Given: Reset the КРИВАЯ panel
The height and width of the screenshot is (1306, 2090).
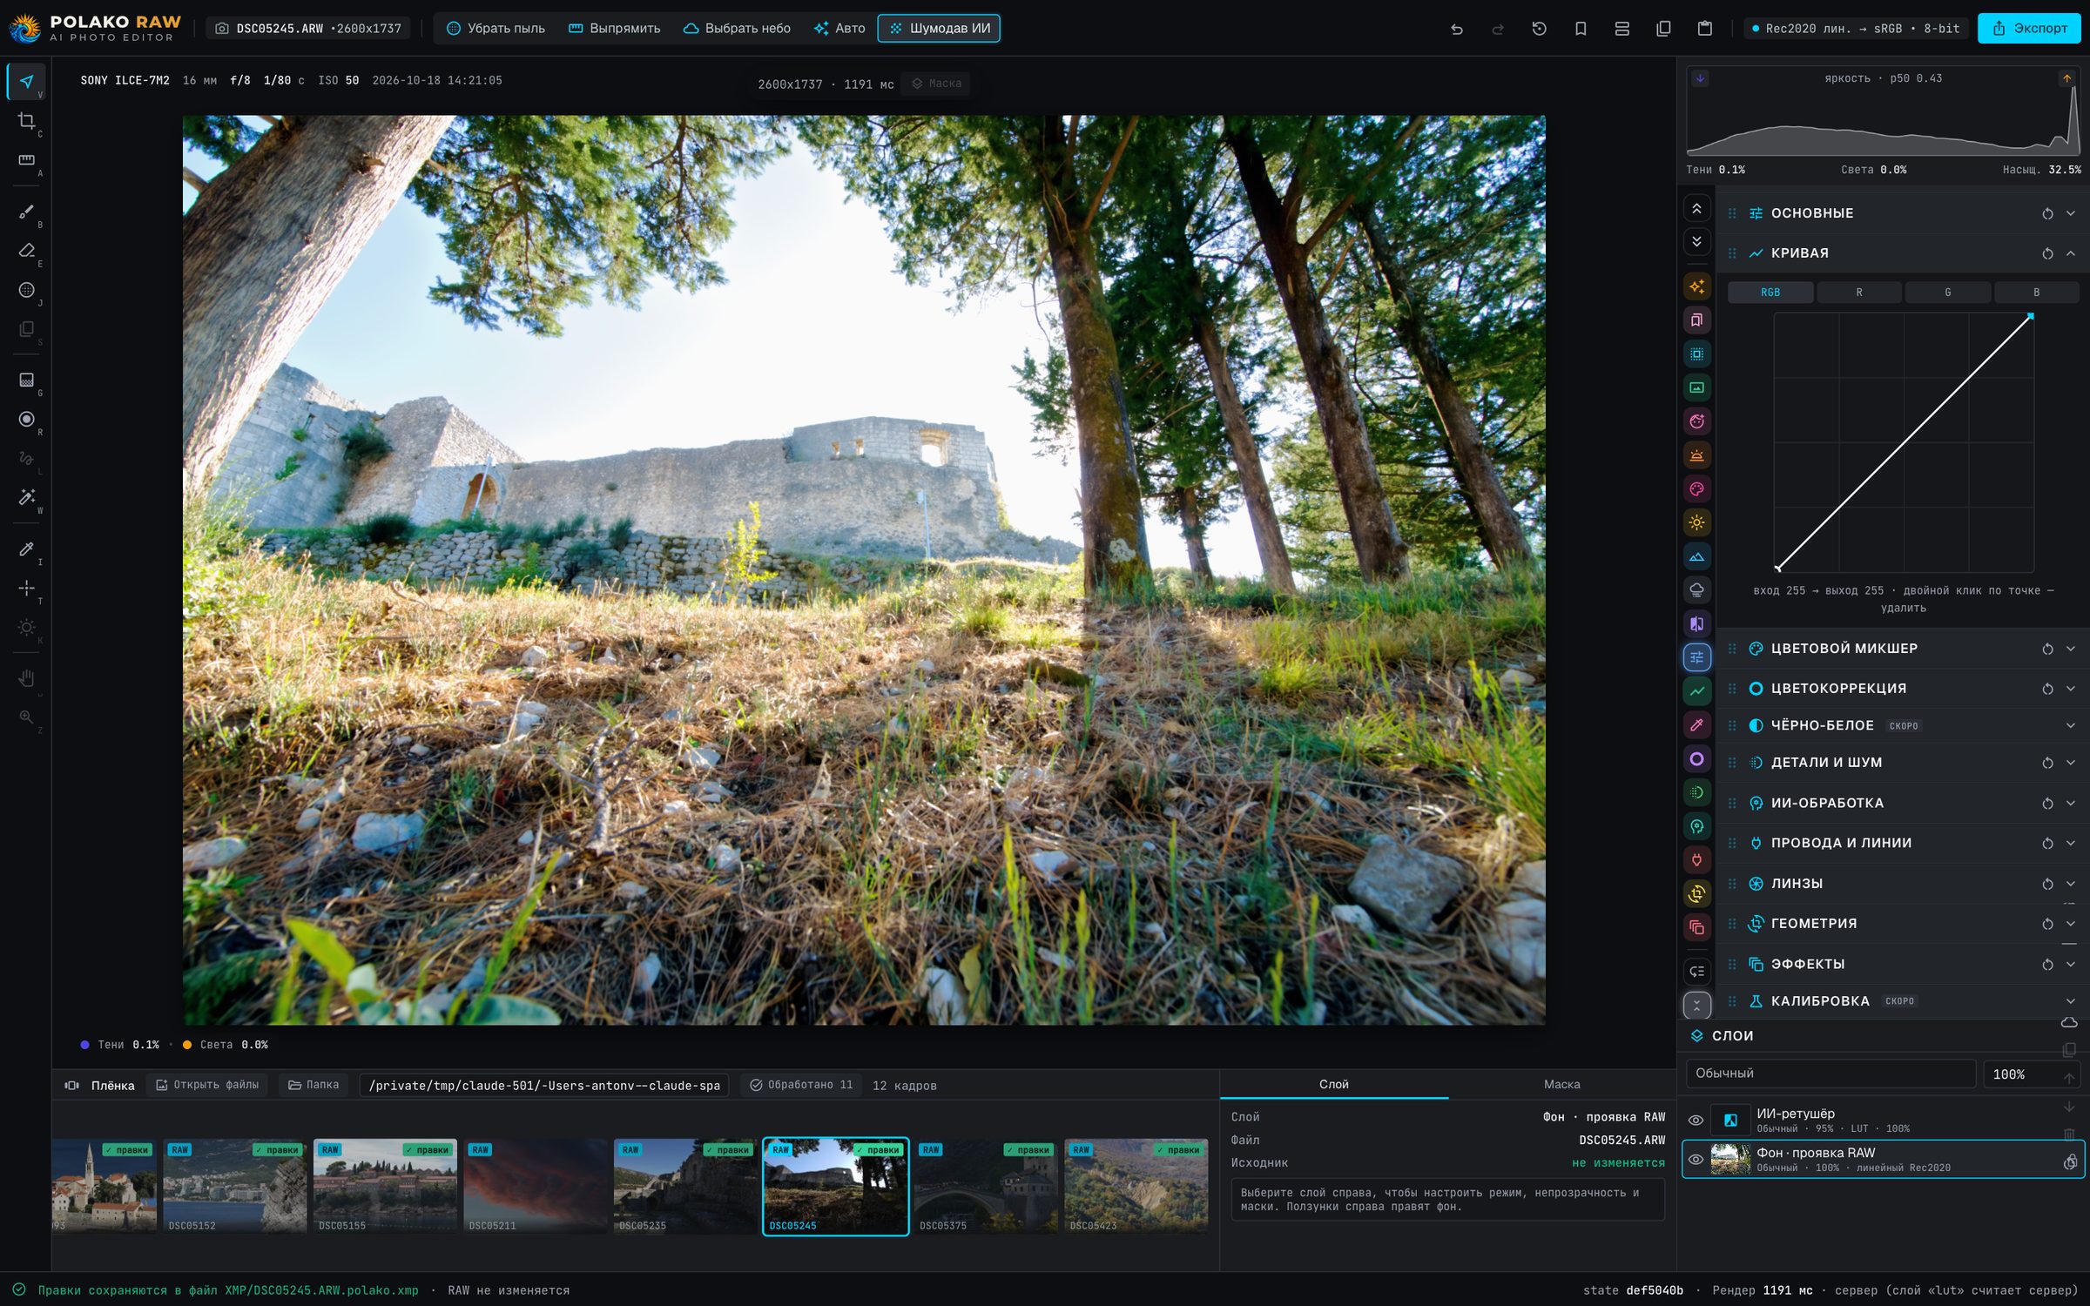Looking at the screenshot, I should tap(2047, 253).
